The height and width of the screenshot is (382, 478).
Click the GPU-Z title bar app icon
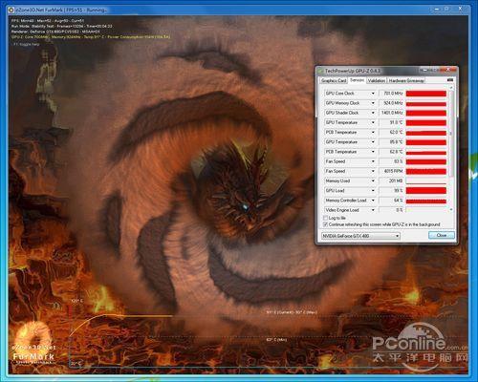tap(320, 71)
